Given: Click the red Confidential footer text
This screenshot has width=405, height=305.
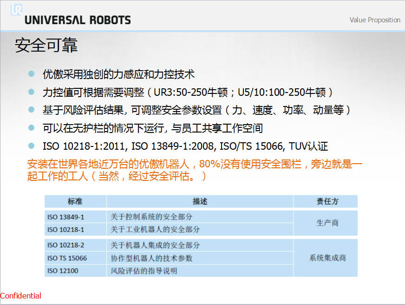Looking at the screenshot, I should (x=20, y=296).
